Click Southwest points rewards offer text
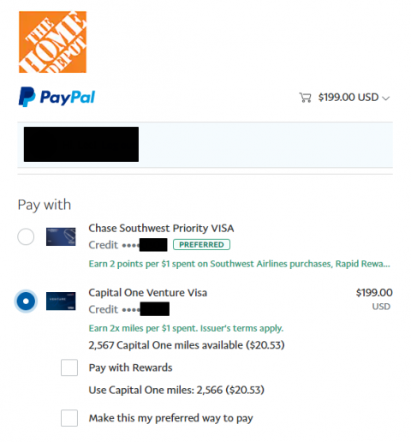Screen dimensions: 411x442 239,264
